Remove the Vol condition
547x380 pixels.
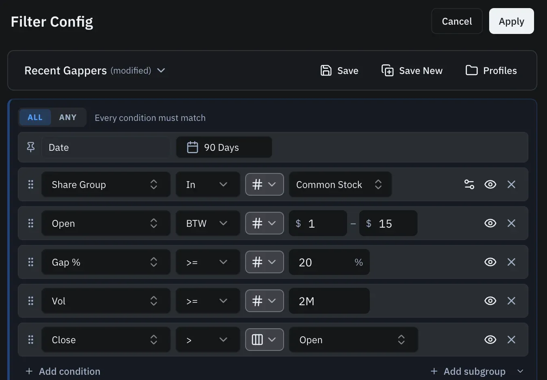511,301
